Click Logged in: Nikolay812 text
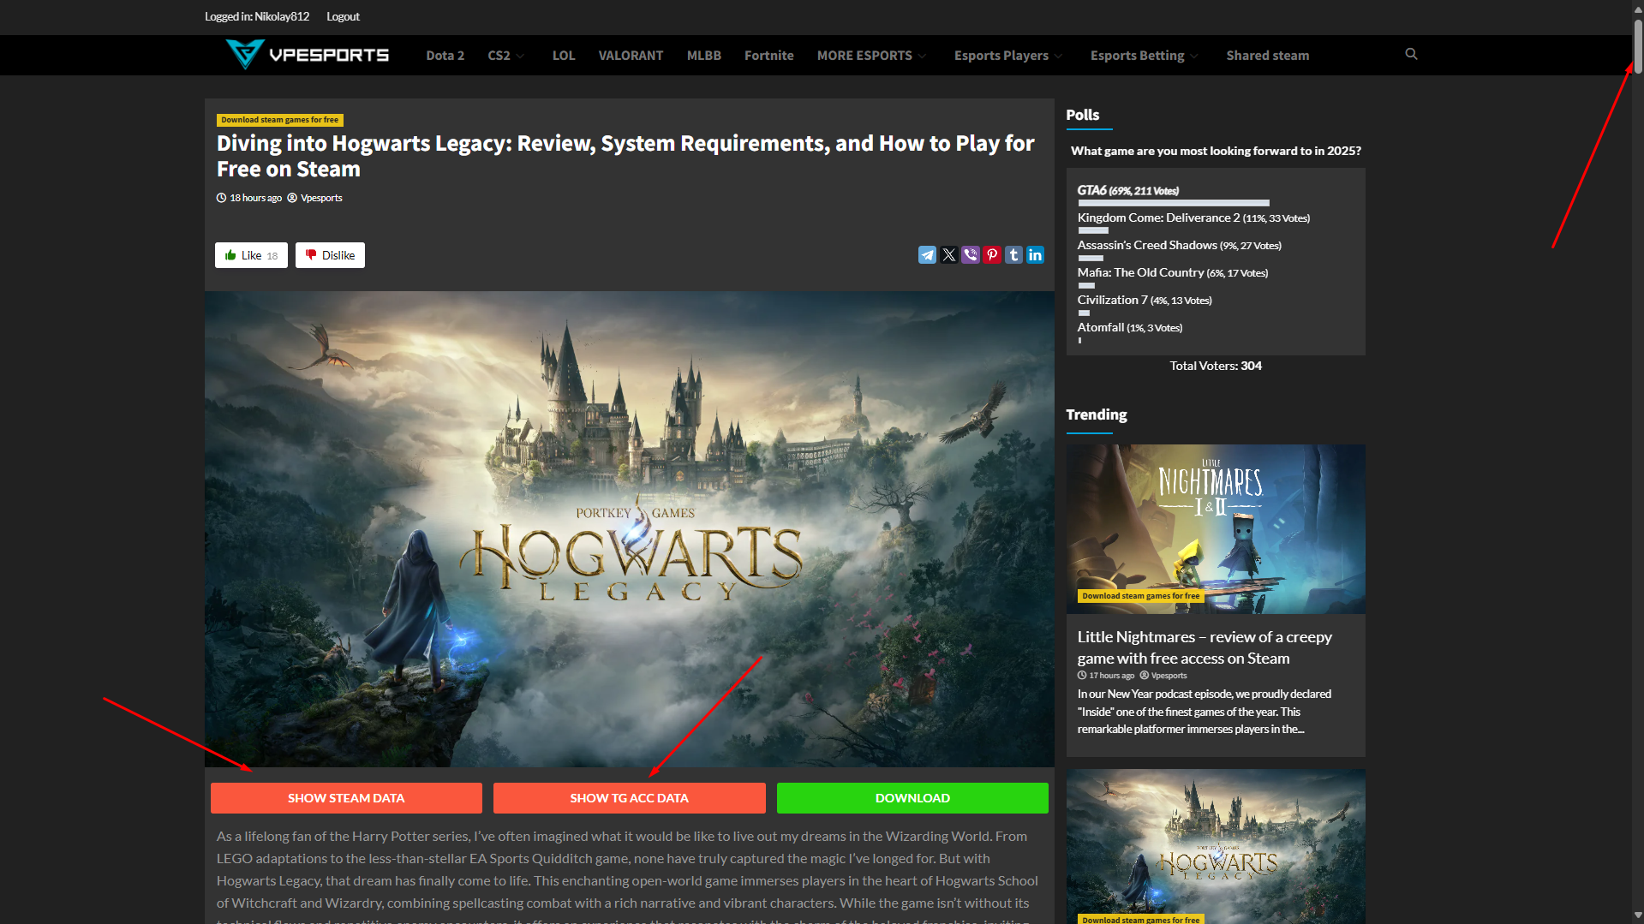This screenshot has width=1644, height=924. [x=257, y=16]
